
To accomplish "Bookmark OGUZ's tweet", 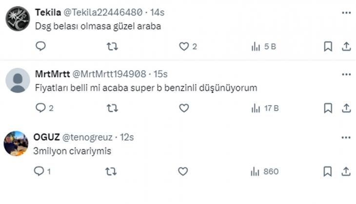I will [328, 171].
